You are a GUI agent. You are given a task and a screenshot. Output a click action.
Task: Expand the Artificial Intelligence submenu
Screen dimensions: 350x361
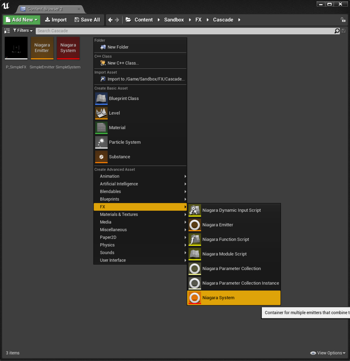coord(140,184)
